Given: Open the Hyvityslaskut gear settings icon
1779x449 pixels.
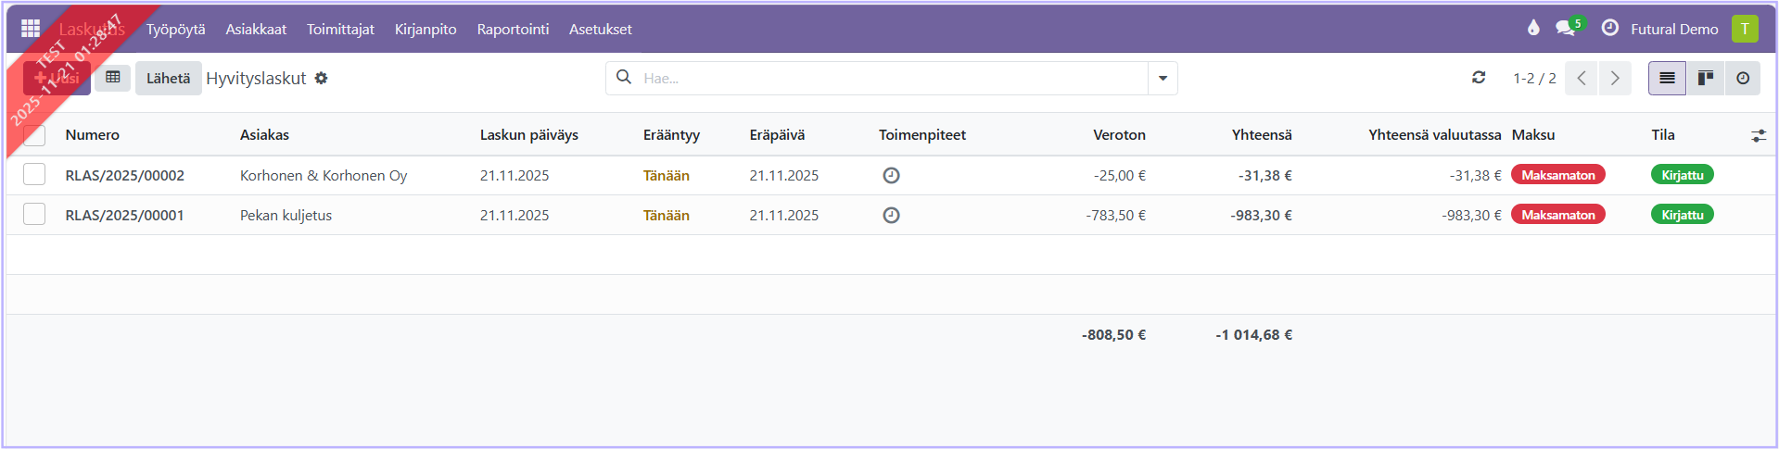Looking at the screenshot, I should coord(321,79).
